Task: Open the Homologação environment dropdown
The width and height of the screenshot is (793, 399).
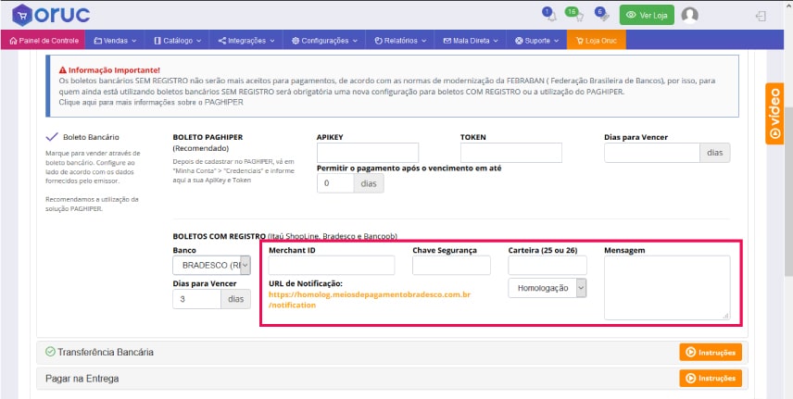Action: point(548,288)
